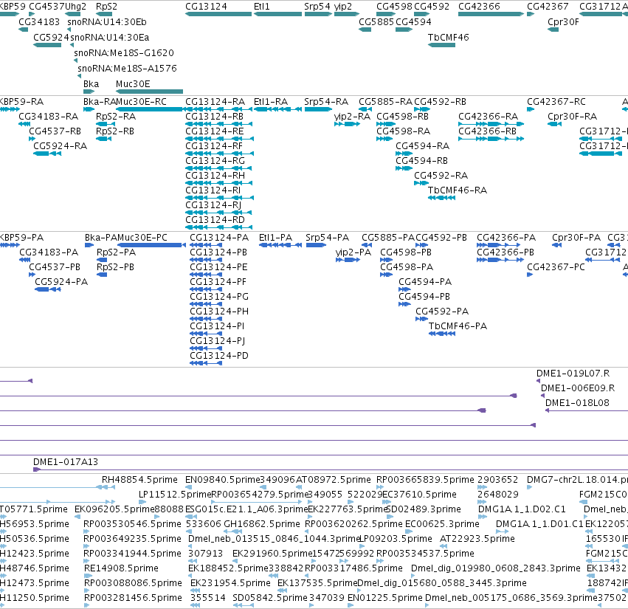The image size is (628, 609).
Task: Click transcript CG4592-RA
Action: coord(421,183)
